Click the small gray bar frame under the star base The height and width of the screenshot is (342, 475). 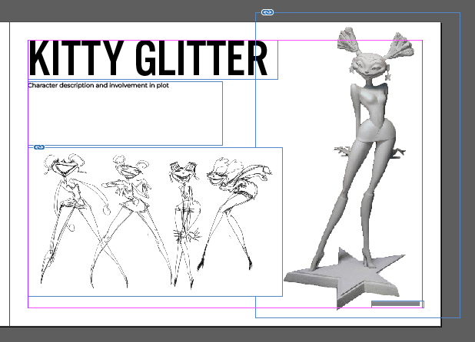pyautogui.click(x=397, y=304)
